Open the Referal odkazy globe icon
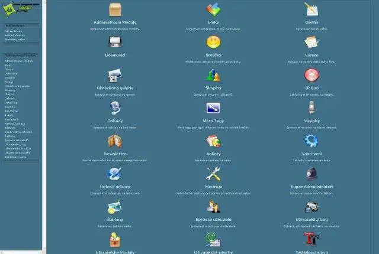Screen dimensions: 379x254 (114, 174)
